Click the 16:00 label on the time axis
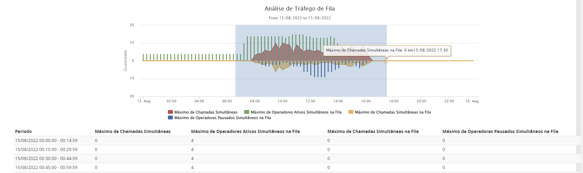Screen dimensions: 583x173 pos(366,101)
